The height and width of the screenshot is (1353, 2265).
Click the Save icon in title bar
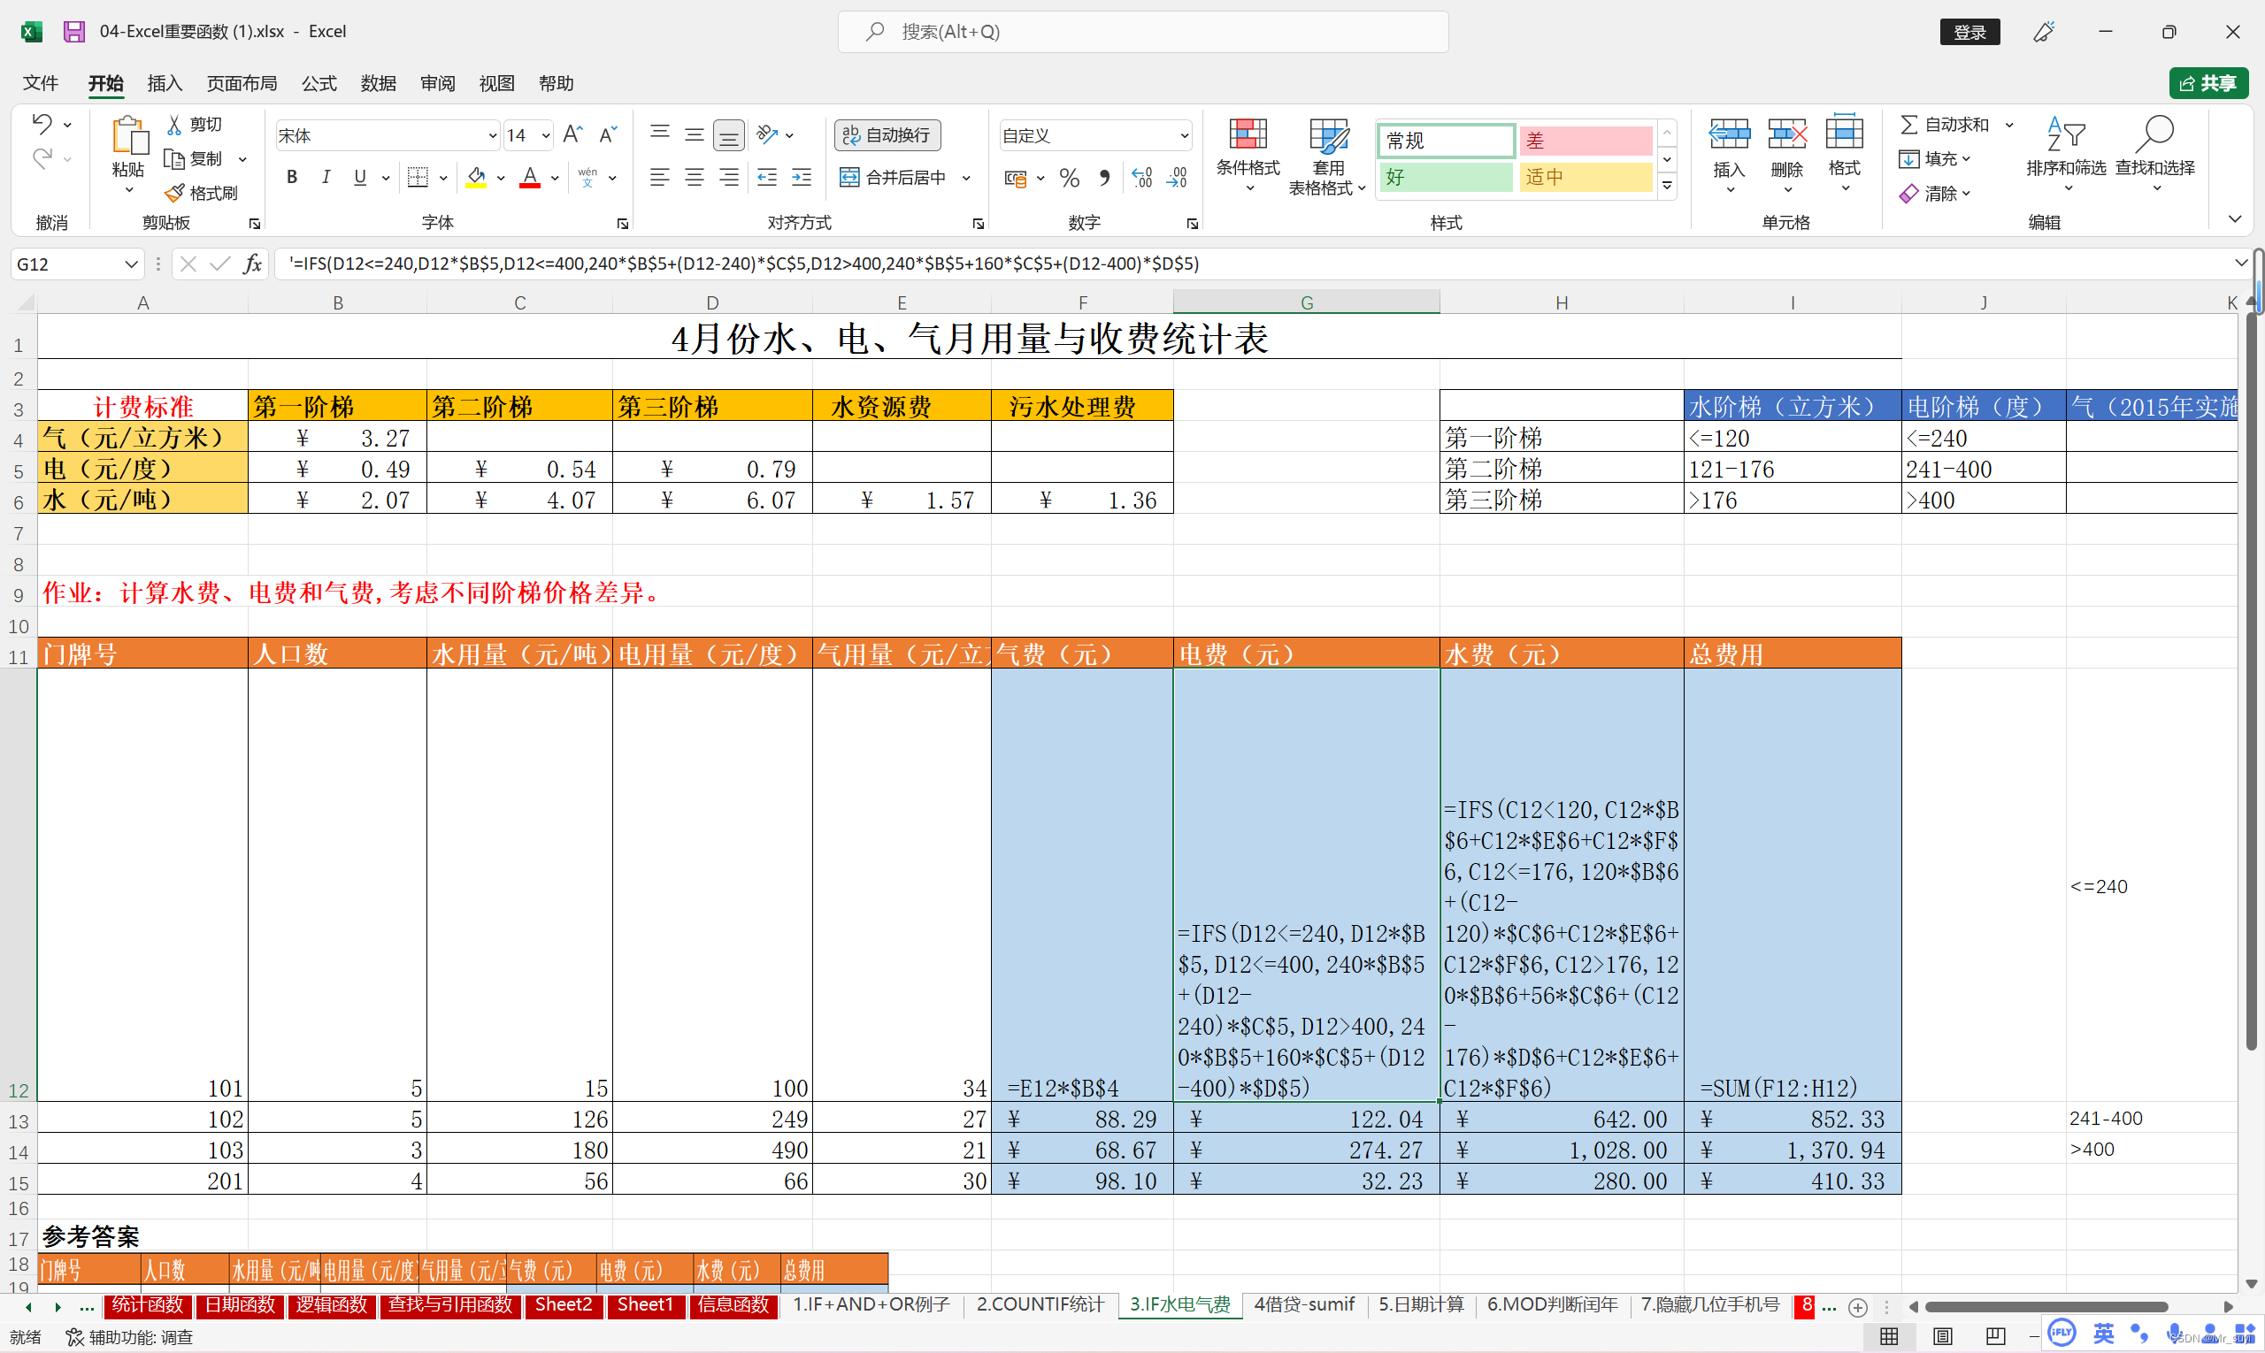point(74,31)
